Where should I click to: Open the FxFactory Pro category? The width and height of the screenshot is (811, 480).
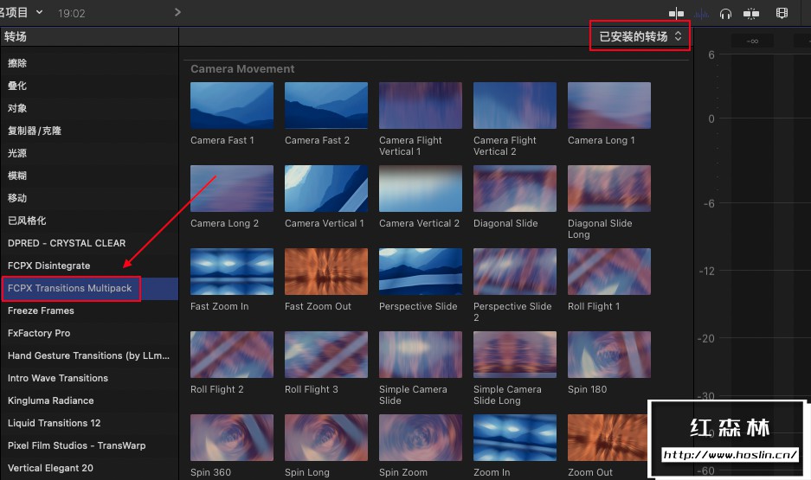coord(39,333)
